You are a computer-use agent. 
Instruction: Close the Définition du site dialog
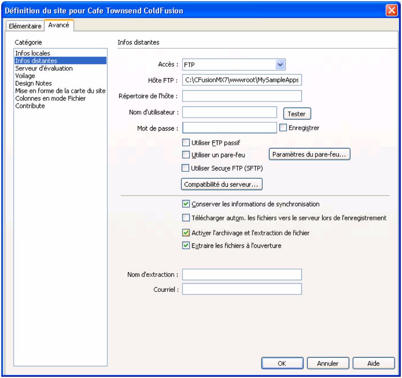tap(392, 10)
